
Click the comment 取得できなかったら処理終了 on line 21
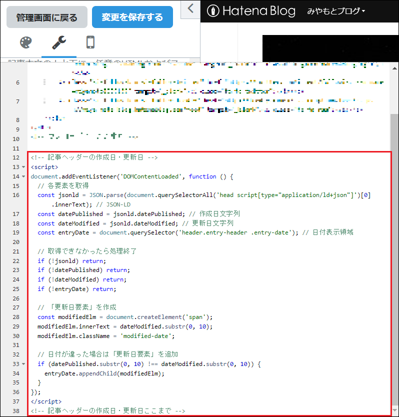pyautogui.click(x=87, y=251)
